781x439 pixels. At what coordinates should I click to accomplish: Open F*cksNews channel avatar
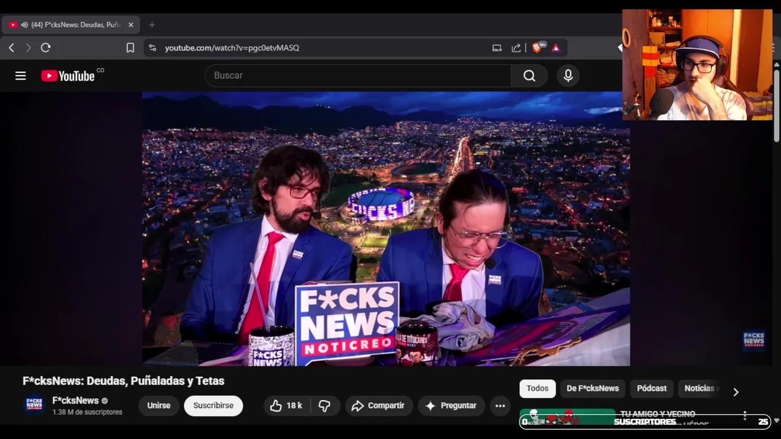pos(34,405)
